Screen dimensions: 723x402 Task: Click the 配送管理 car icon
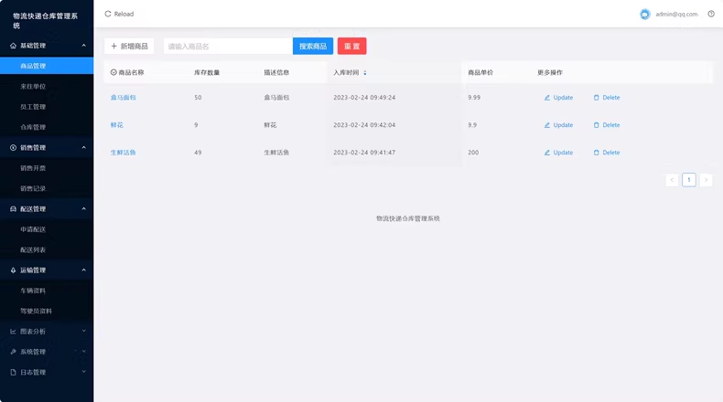pos(13,209)
